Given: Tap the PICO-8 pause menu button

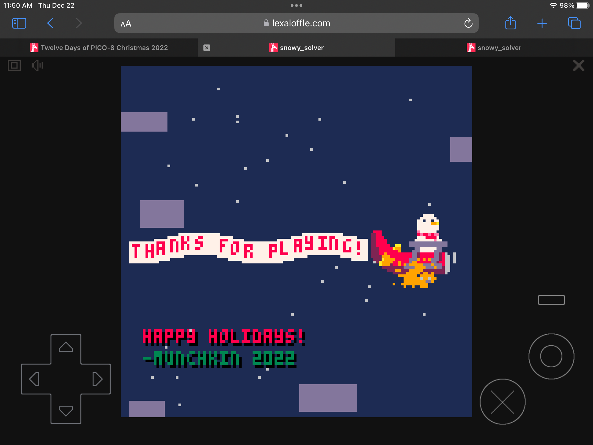Looking at the screenshot, I should point(551,300).
